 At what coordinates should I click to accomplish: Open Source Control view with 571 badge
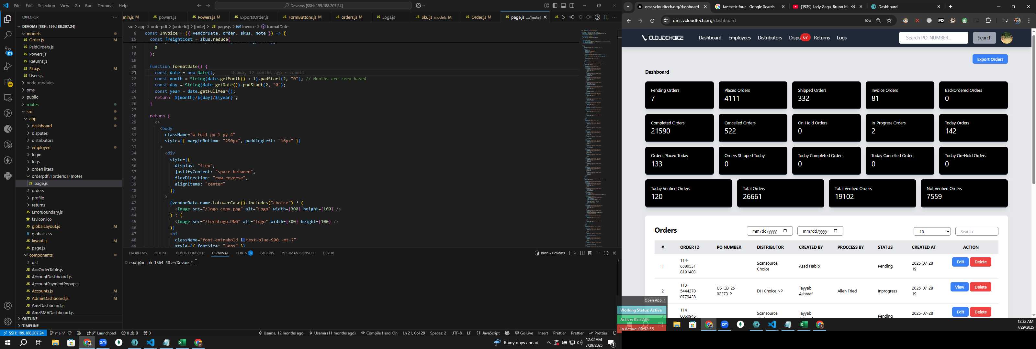pyautogui.click(x=8, y=51)
